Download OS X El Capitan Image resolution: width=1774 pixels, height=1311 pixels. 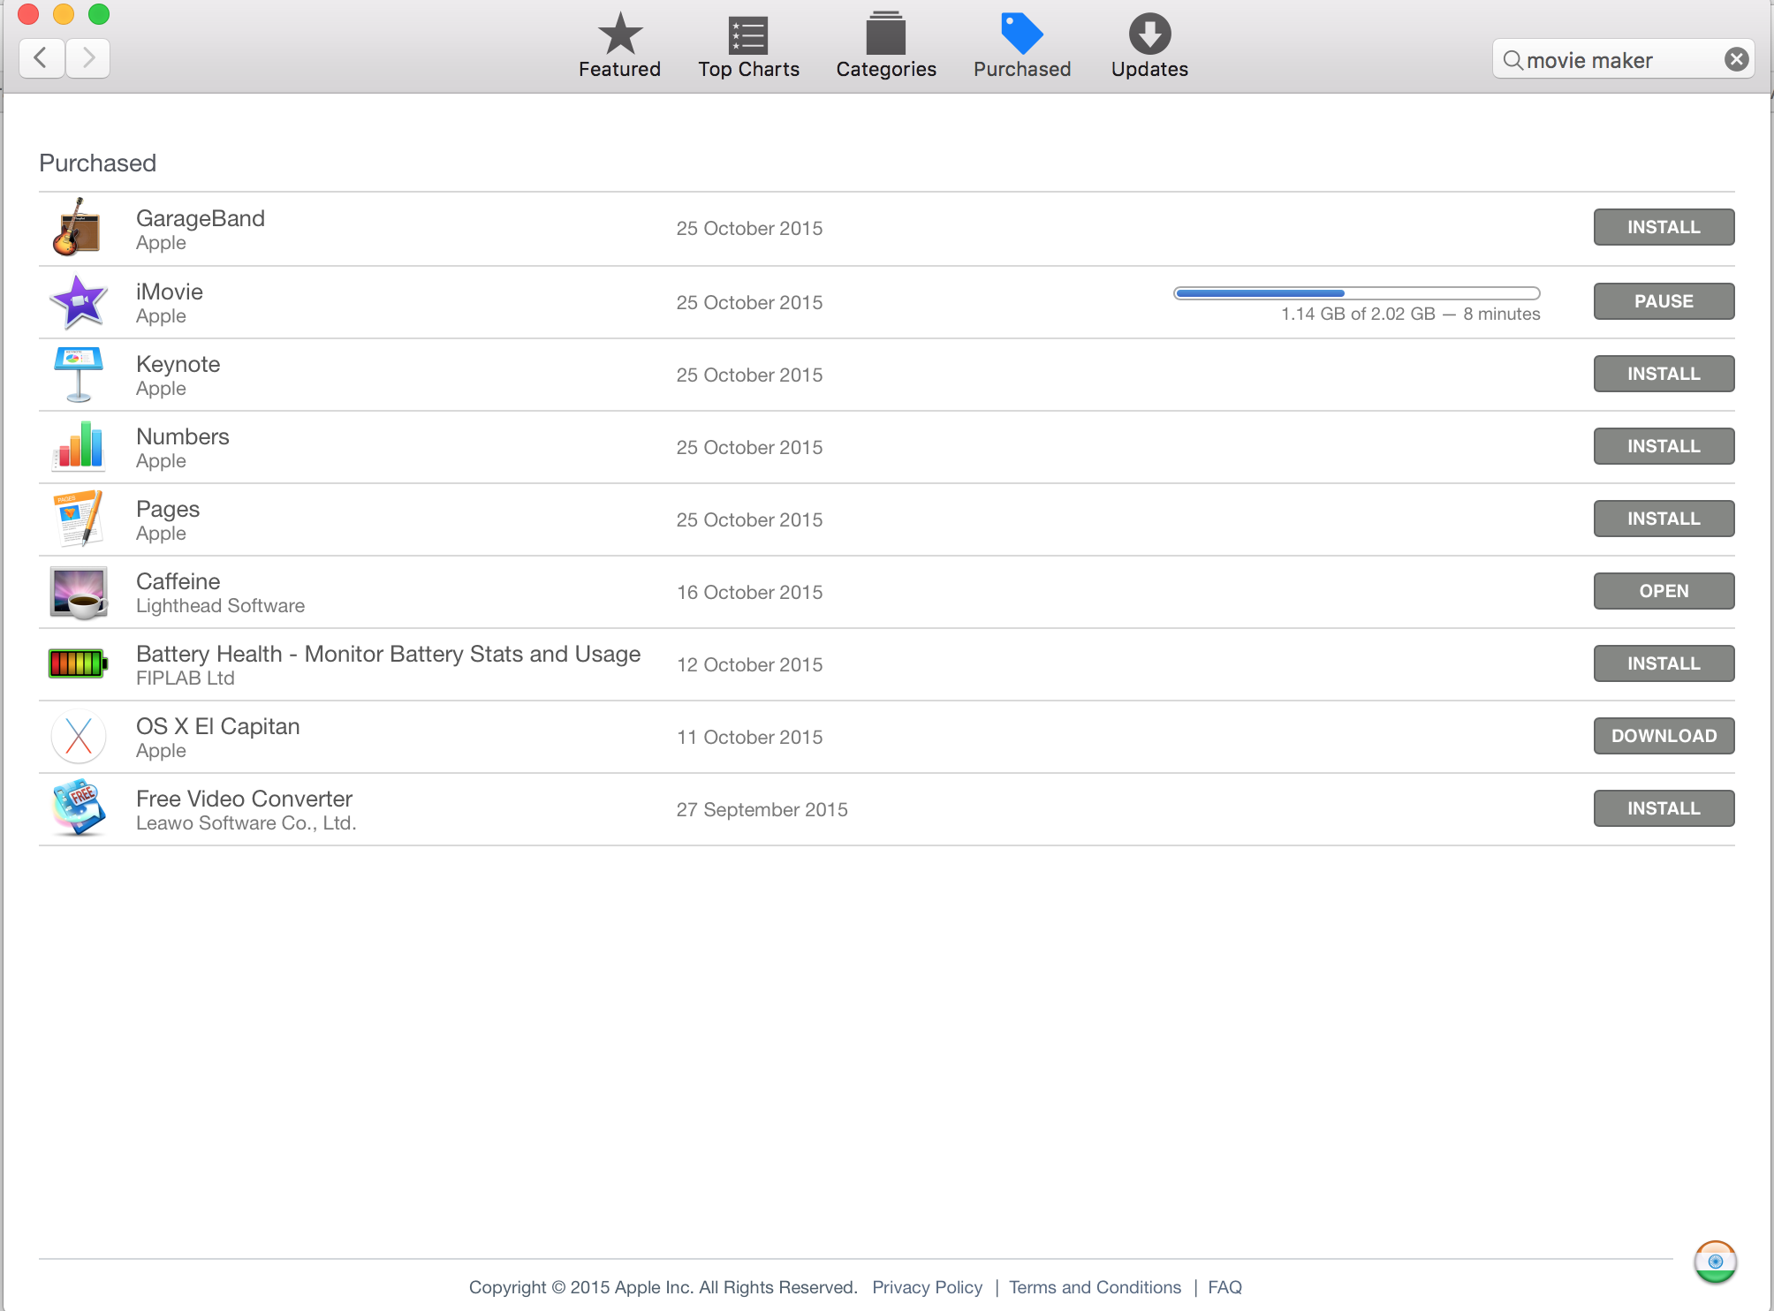[1663, 736]
